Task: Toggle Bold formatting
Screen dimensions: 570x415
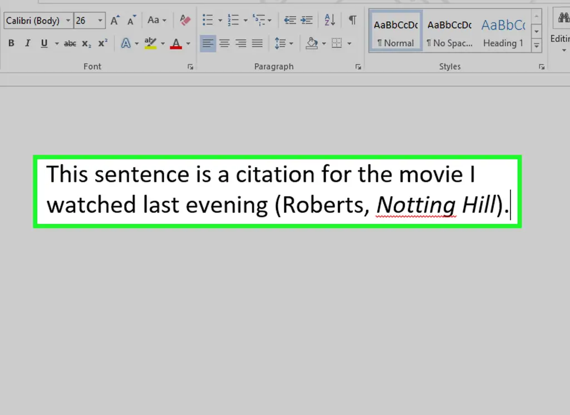Action: pyautogui.click(x=11, y=43)
